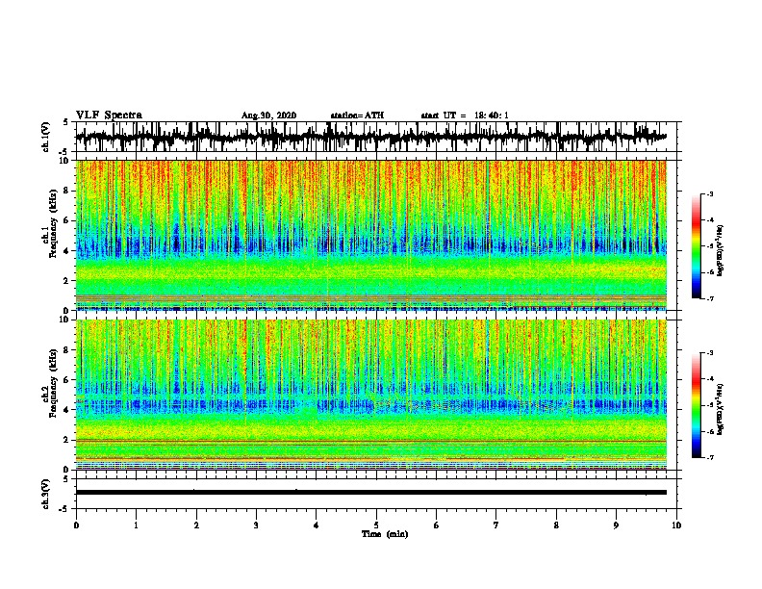Click the "VLF Spectra" plot title
The width and height of the screenshot is (762, 589).
[109, 115]
